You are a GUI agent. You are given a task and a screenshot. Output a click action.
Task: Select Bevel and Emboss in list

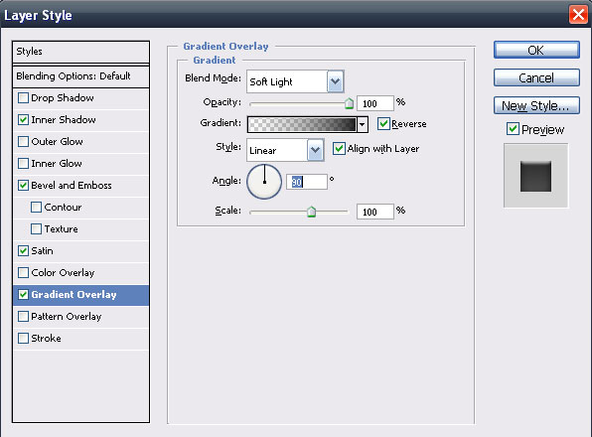[72, 186]
